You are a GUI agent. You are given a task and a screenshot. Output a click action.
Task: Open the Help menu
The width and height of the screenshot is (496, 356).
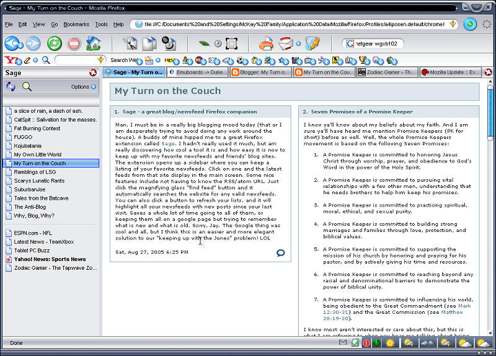118,24
